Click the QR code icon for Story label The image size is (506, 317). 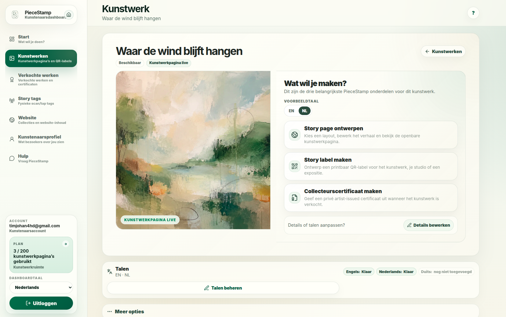[295, 166]
